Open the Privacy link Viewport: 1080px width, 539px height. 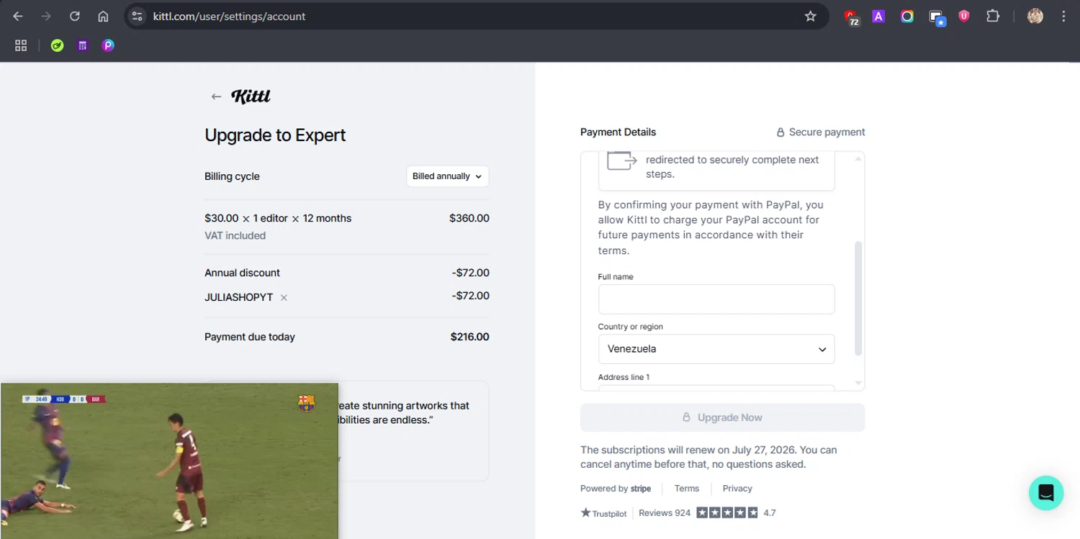click(x=737, y=489)
